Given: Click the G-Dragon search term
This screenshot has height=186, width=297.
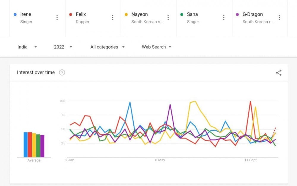Looking at the screenshot, I should pos(252,15).
